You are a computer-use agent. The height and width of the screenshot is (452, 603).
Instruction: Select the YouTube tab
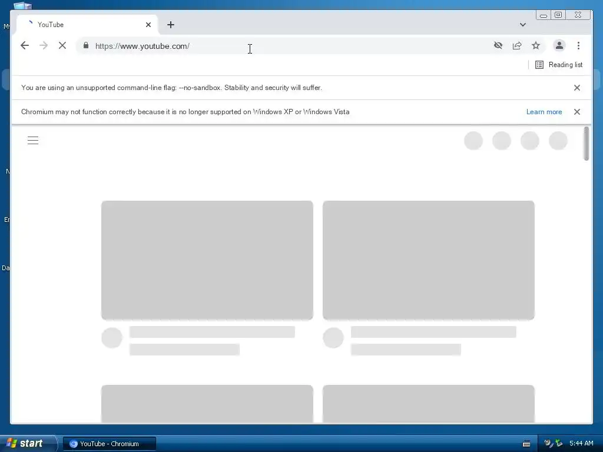[87, 25]
